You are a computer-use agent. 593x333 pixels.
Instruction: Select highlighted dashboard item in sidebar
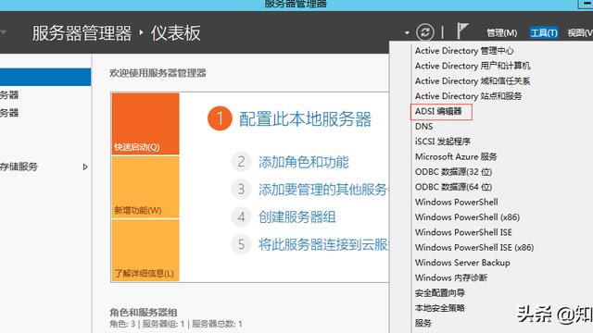point(45,77)
